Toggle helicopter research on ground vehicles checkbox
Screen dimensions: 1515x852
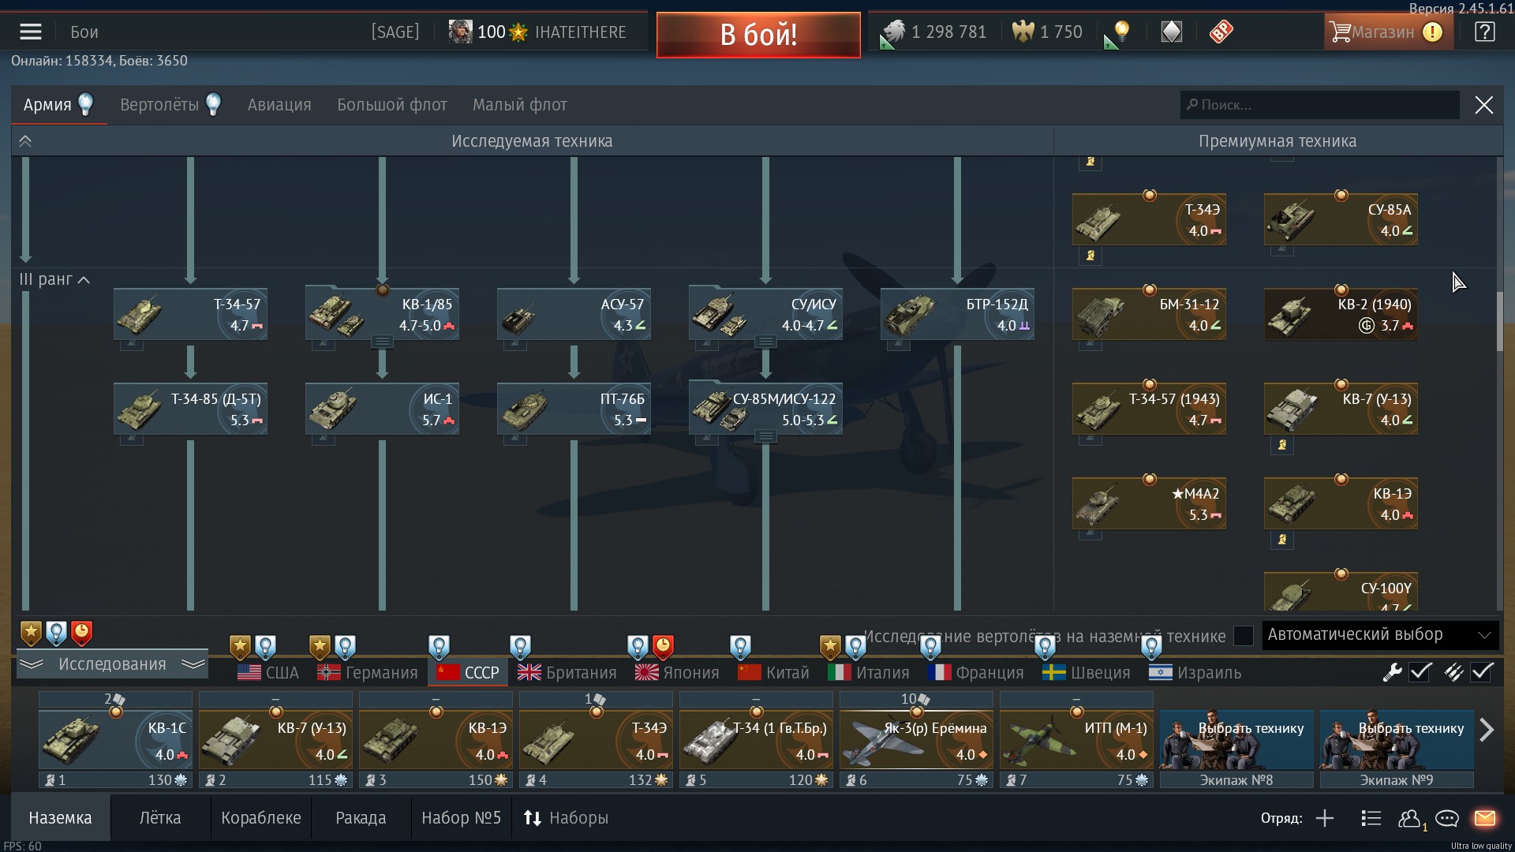(1243, 636)
